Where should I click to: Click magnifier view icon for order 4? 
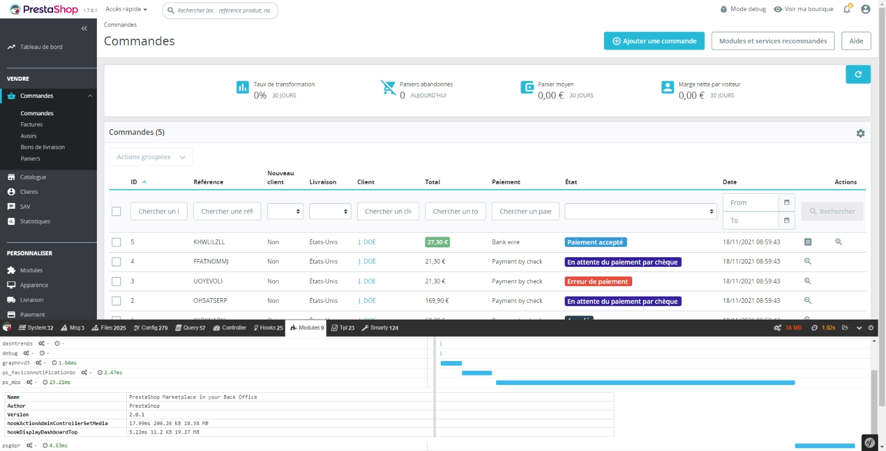(808, 261)
